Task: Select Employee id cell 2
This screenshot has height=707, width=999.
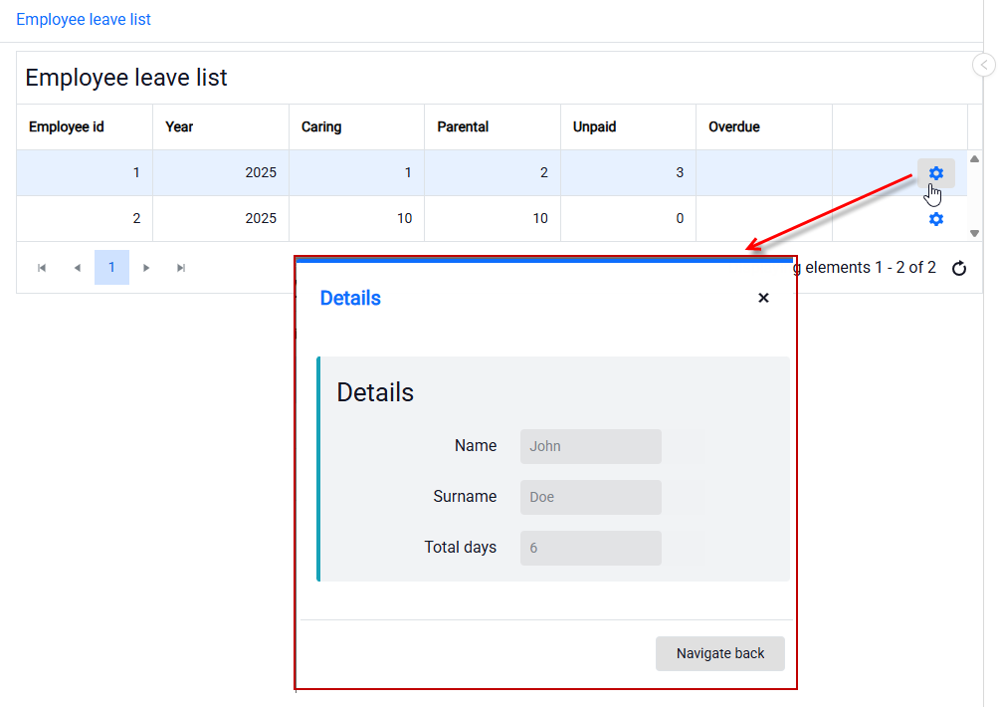Action: 85,219
